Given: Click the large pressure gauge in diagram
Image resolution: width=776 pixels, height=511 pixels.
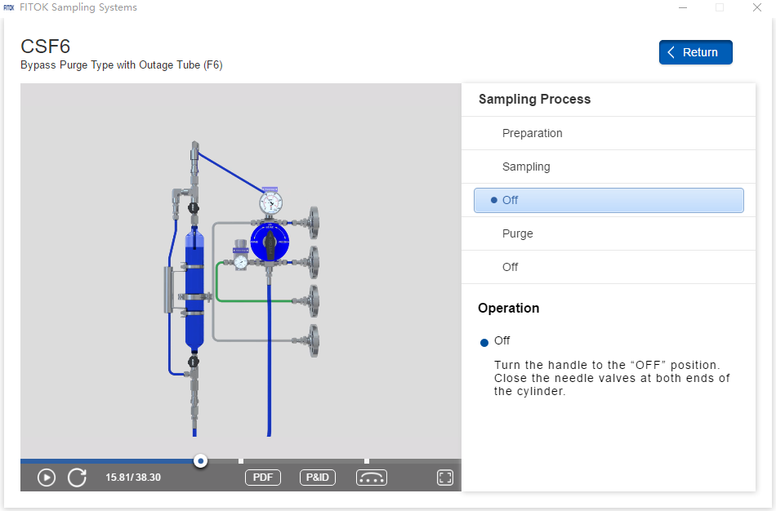Looking at the screenshot, I should click(x=270, y=201).
